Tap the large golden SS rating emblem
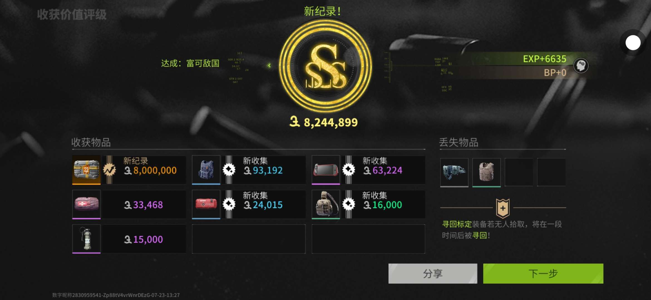Viewport: 651px width, 300px height. click(x=325, y=66)
